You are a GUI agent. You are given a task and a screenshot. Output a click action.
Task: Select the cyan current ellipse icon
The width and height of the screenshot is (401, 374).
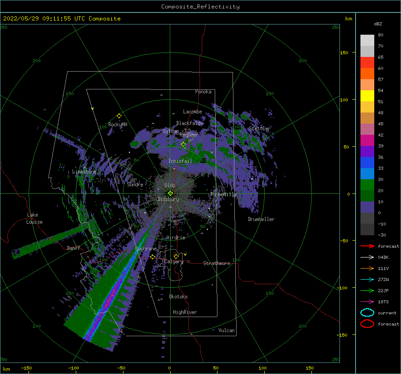pyautogui.click(x=367, y=313)
